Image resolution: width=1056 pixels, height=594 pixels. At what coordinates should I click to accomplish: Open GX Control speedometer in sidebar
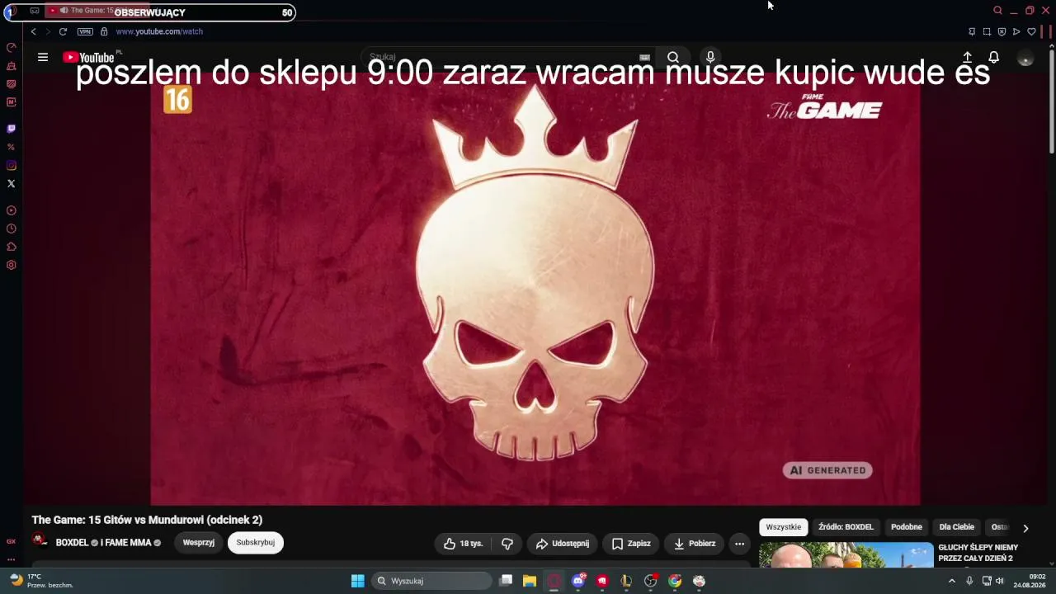pos(12,47)
